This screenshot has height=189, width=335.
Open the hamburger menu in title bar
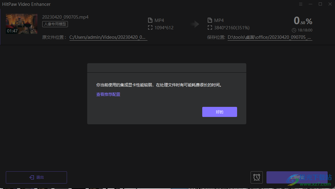[301, 4]
